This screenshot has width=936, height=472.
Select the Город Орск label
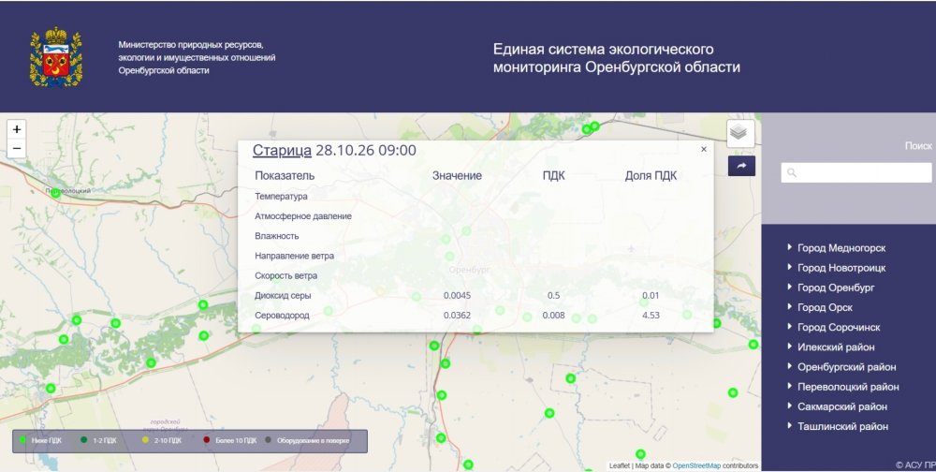825,307
